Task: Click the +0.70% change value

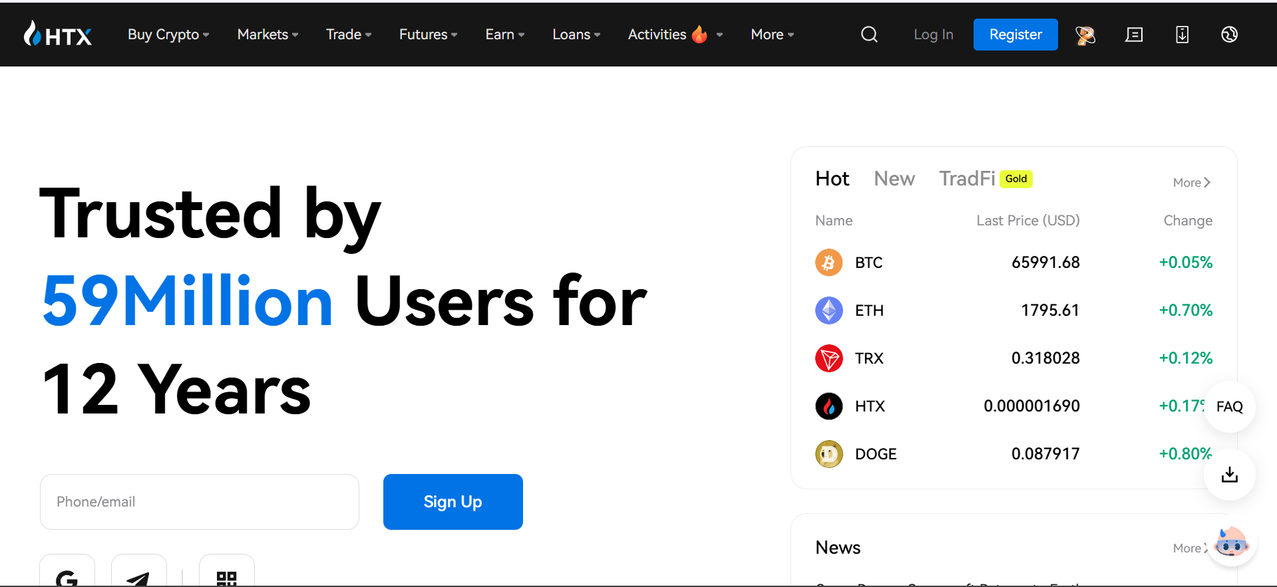Action: point(1186,310)
